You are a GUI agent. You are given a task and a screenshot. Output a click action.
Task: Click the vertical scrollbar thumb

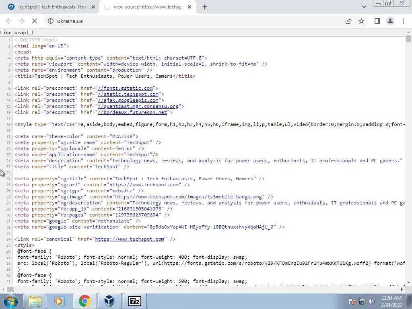coord(408,39)
